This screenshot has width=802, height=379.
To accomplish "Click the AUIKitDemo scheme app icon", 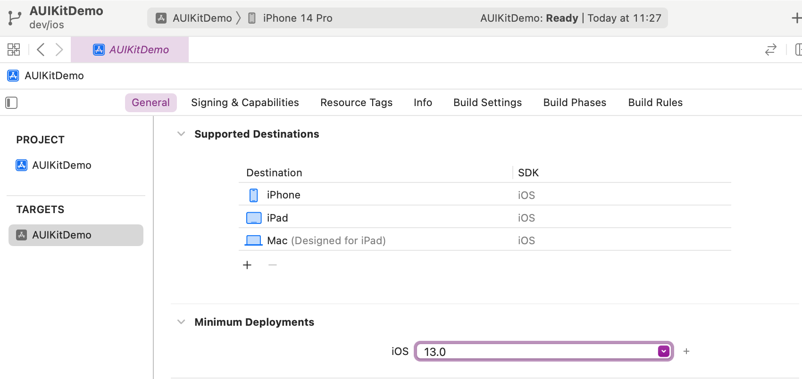I will pyautogui.click(x=161, y=18).
